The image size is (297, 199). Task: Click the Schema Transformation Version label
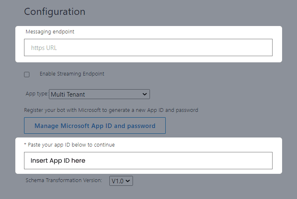[x=64, y=180]
